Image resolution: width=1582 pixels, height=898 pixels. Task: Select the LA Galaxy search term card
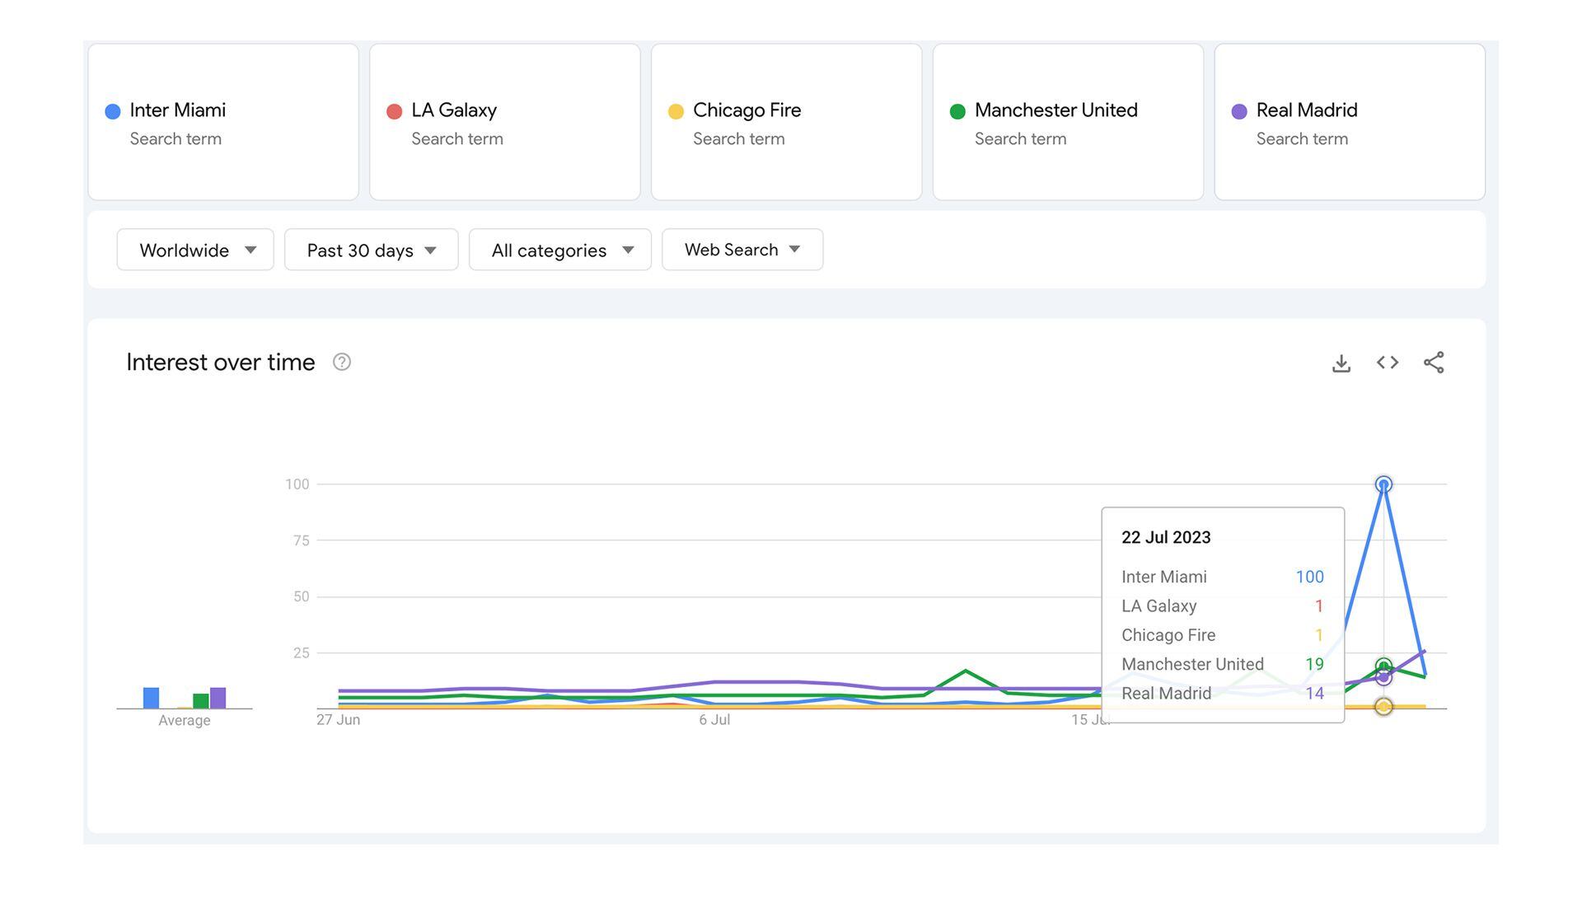[504, 122]
